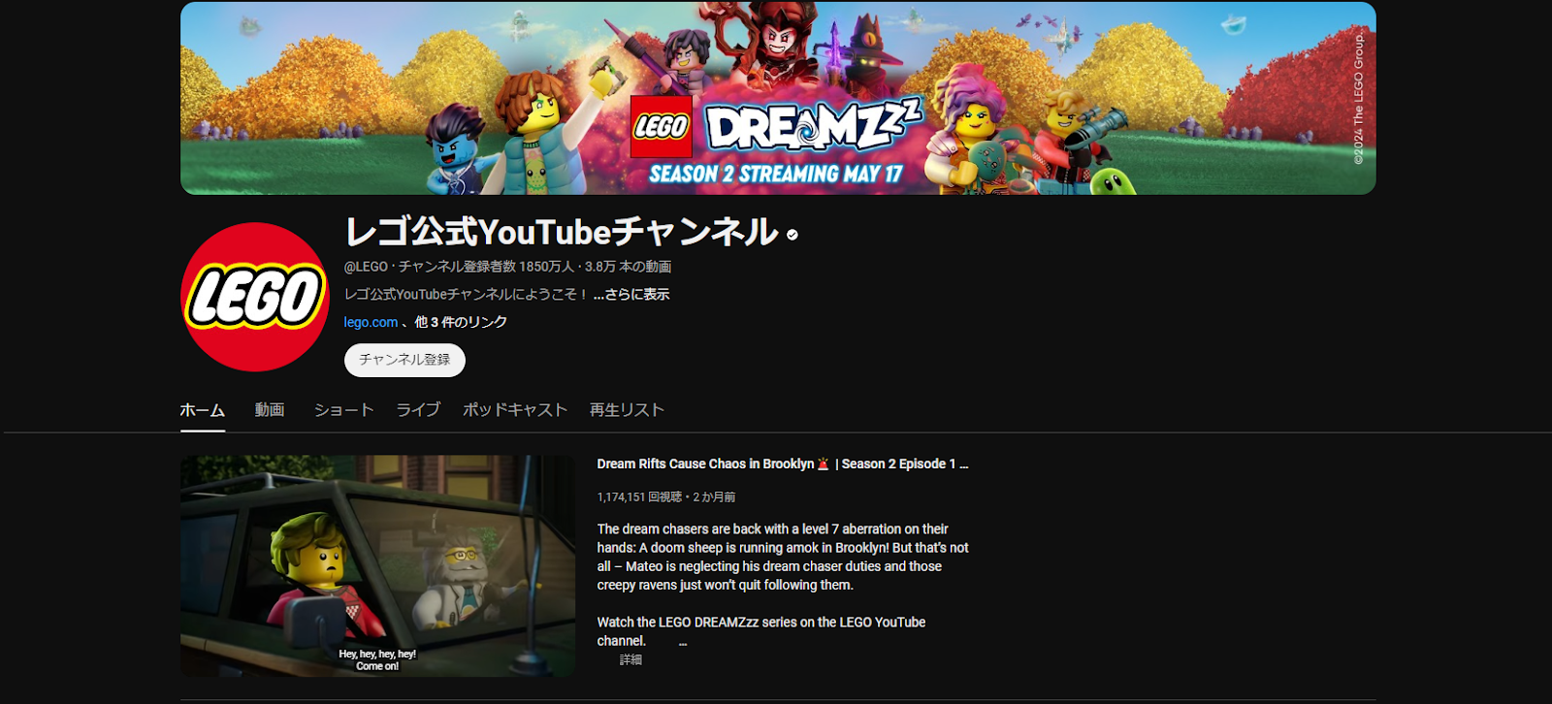The image size is (1552, 704).
Task: Open the LEGO DREAMZzz channel banner
Action: click(x=778, y=98)
